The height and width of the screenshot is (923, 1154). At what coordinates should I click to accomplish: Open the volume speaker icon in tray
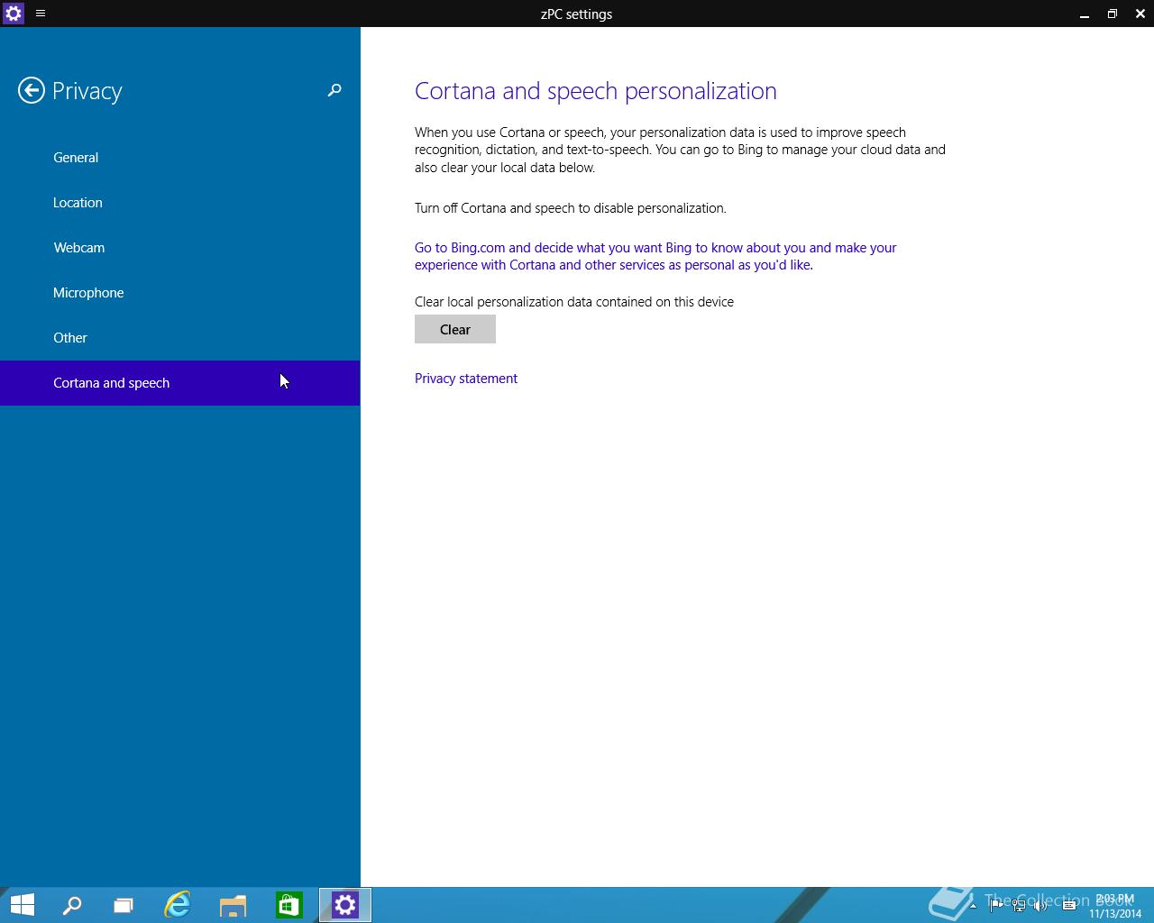1041,906
